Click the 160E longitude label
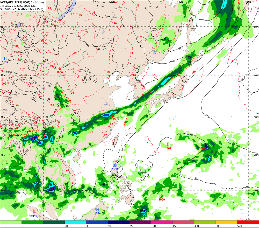Viewport: 259px width, 228px height. coord(248,2)
